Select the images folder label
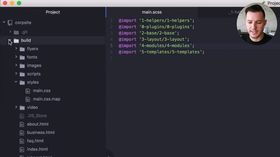This screenshot has height=157, width=280. click(x=34, y=65)
